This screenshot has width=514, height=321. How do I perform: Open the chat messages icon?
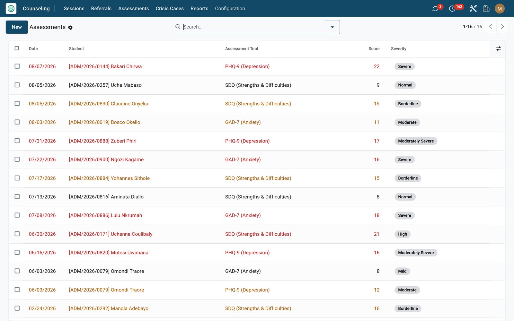point(435,9)
